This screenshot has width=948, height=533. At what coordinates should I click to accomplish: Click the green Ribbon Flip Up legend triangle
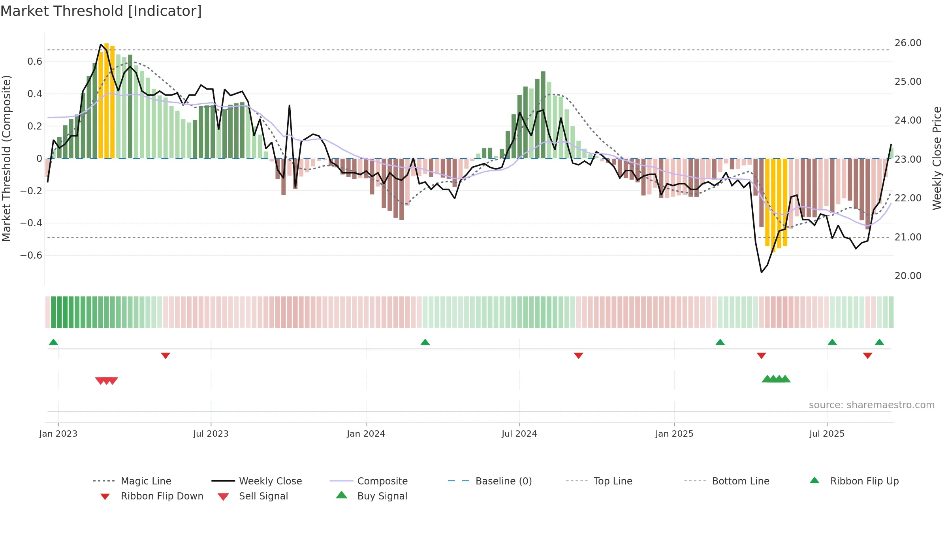pyautogui.click(x=814, y=480)
